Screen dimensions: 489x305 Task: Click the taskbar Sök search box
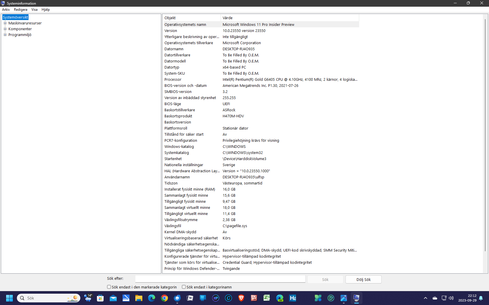tap(49, 298)
